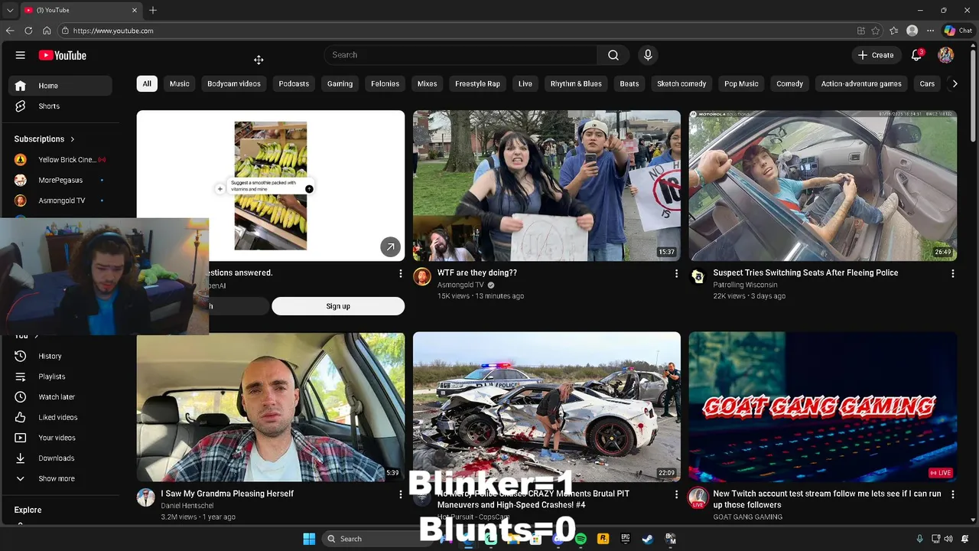Click the Asmongold TV channel avatar
Image resolution: width=979 pixels, height=551 pixels.
click(x=422, y=276)
